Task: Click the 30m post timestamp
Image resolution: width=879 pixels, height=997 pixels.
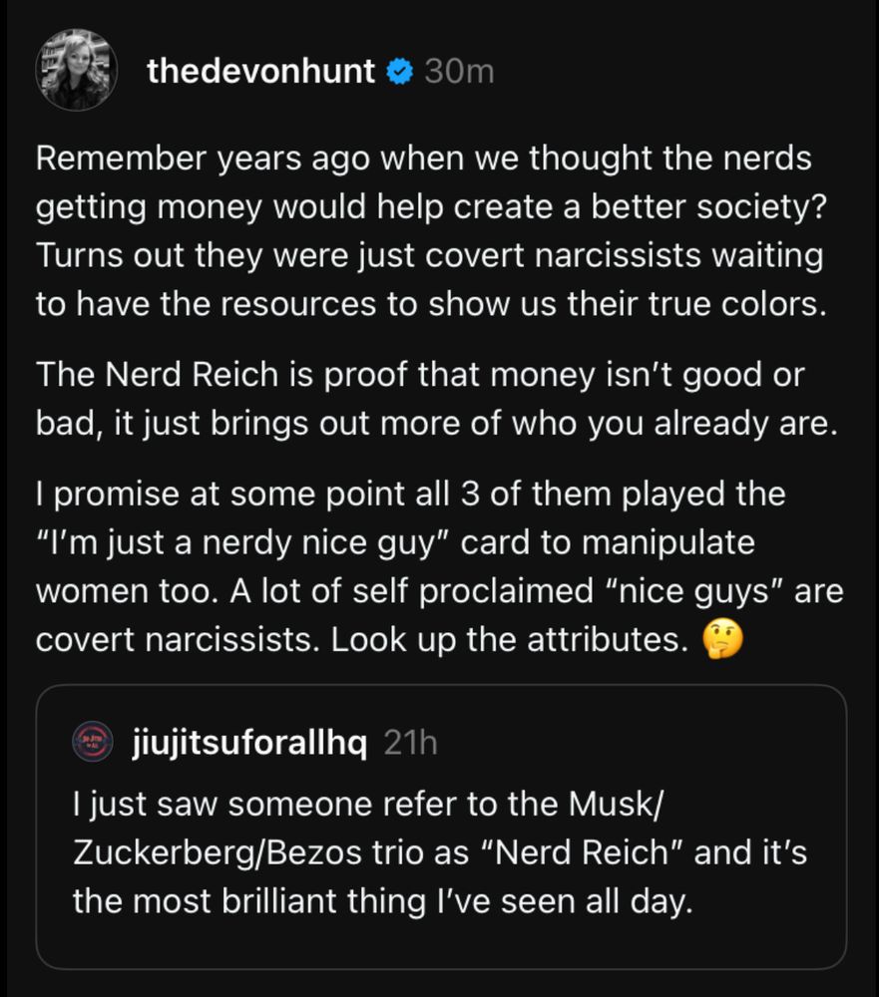Action: click(459, 72)
